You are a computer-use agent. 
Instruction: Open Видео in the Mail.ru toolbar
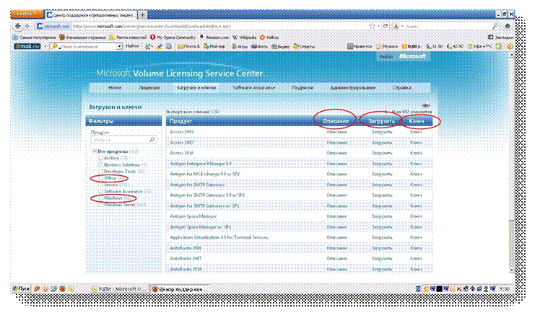click(x=281, y=46)
